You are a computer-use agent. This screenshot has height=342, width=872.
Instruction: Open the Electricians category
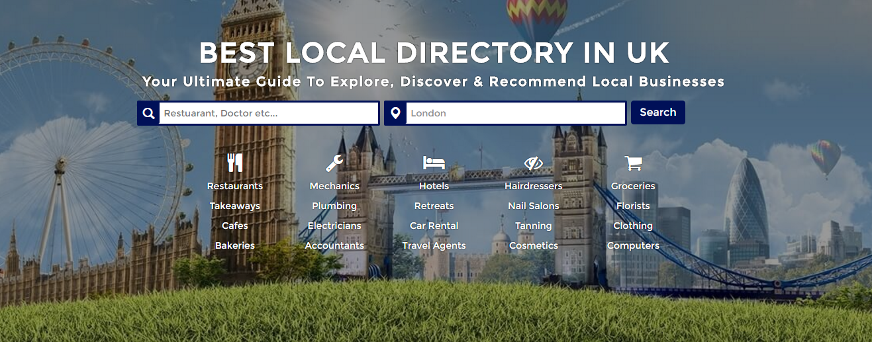334,226
